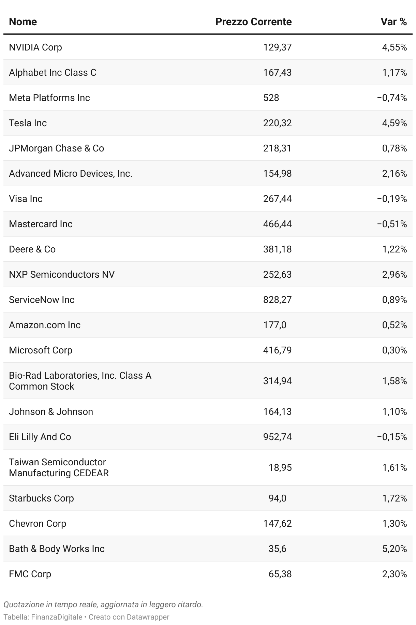
Task: Sort by Prezzo Corrente column header
Action: coord(253,22)
